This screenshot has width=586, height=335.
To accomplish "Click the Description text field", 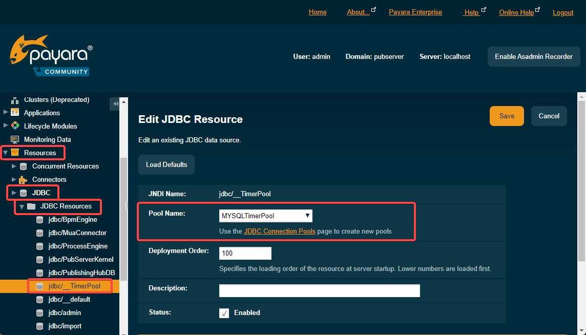I will tap(319, 290).
